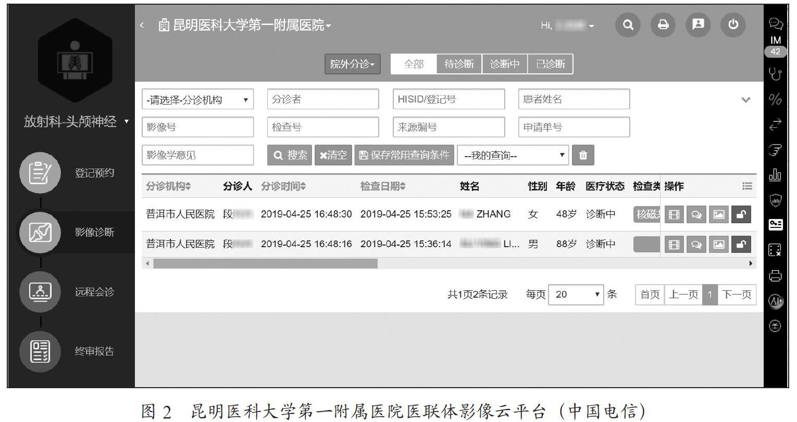Click the printer icon in right sidebar
The width and height of the screenshot is (797, 422).
point(776,276)
